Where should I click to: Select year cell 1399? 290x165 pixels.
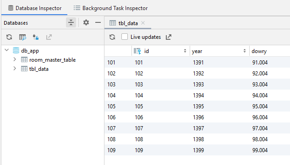coord(219,150)
